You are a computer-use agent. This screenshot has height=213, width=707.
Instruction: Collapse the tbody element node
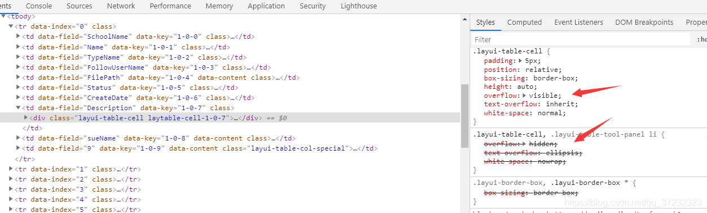pos(4,16)
